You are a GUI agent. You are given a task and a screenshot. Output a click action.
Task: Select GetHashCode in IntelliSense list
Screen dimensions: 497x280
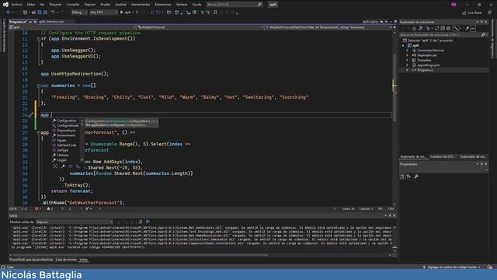pos(66,145)
